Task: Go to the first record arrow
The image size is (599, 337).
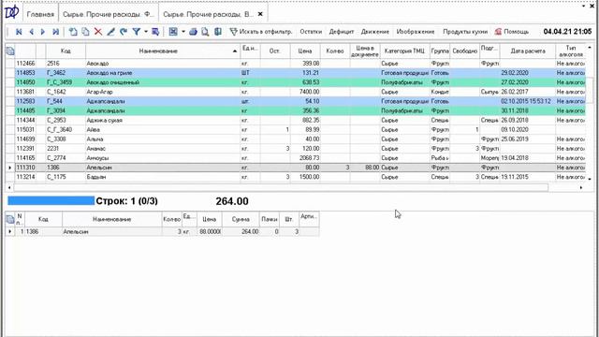Action: (19, 32)
